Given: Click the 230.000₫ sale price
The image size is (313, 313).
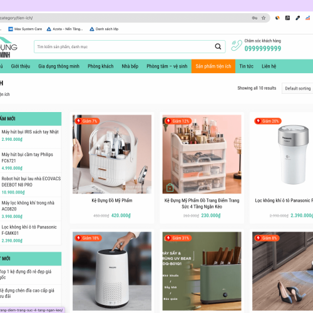Looking at the screenshot, I should (211, 215).
